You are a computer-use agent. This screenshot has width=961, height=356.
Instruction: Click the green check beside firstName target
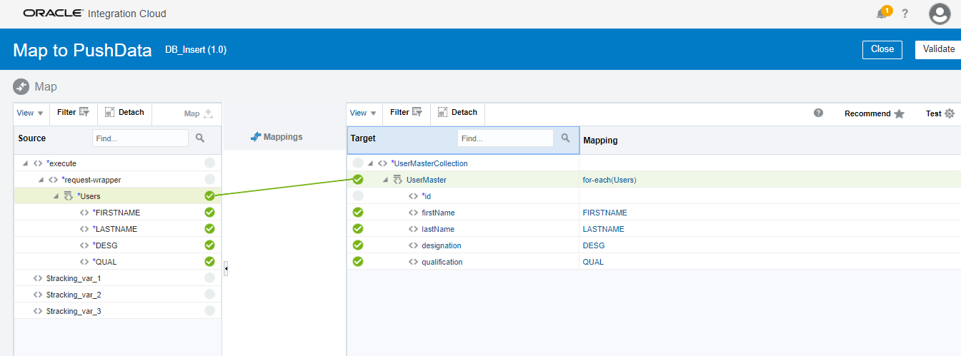click(x=358, y=213)
